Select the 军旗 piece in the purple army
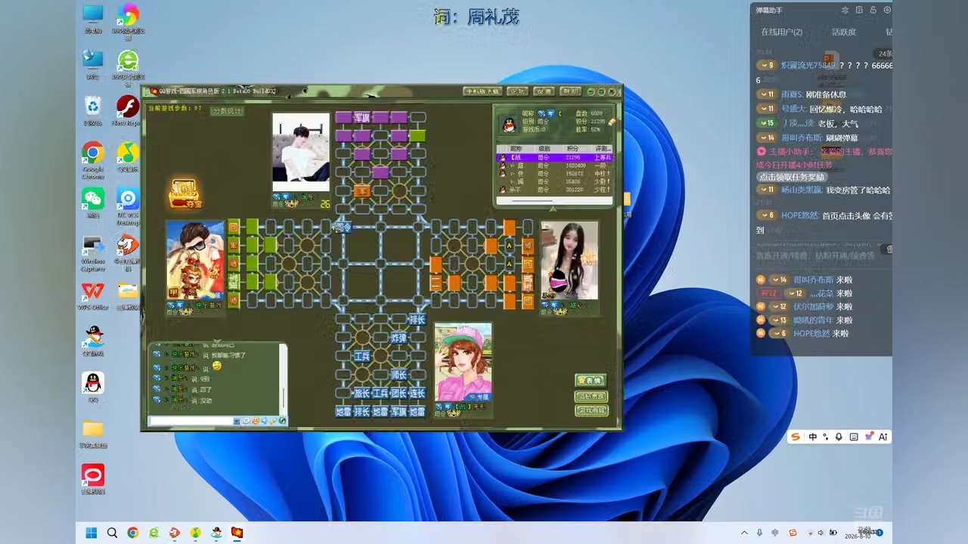Viewport: 968px width, 544px height. click(361, 117)
